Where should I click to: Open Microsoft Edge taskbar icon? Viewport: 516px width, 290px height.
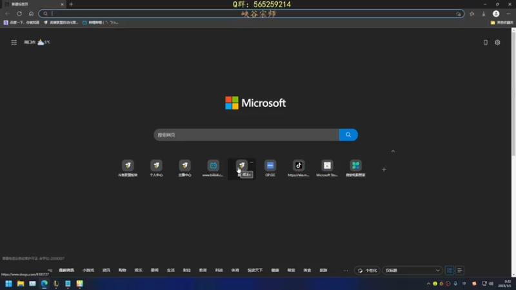click(x=44, y=284)
